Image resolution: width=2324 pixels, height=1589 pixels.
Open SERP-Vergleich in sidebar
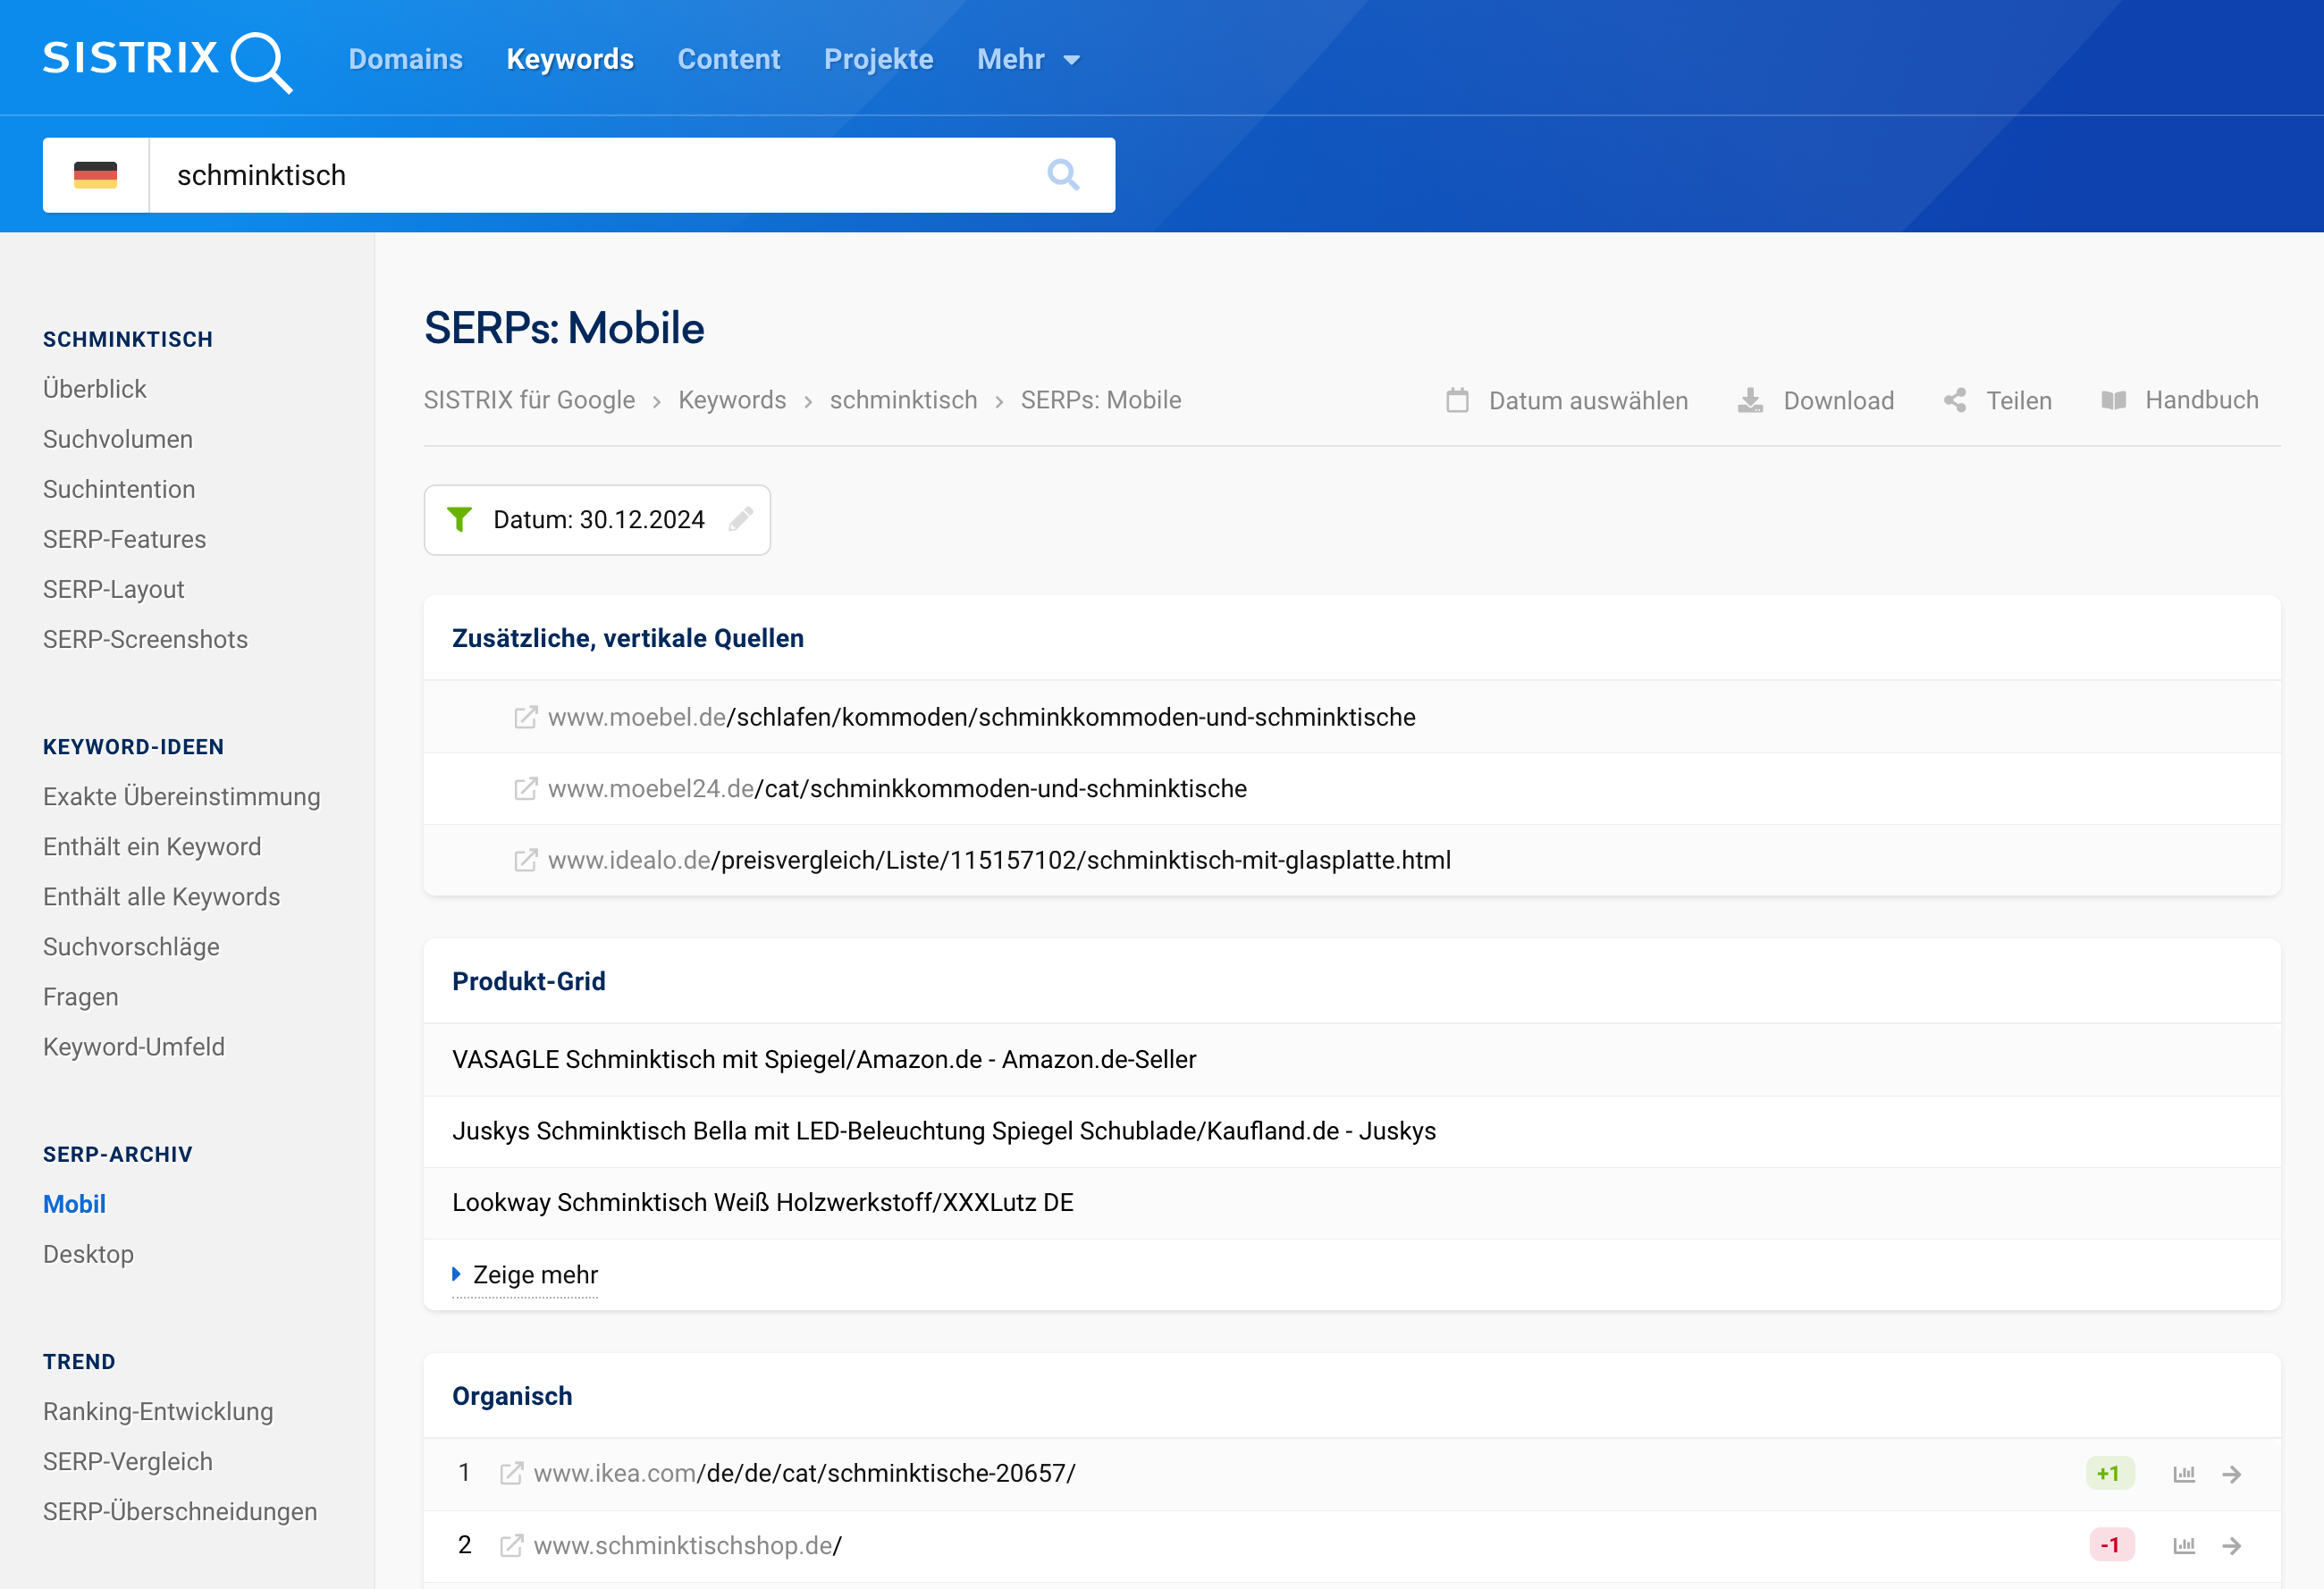point(128,1462)
